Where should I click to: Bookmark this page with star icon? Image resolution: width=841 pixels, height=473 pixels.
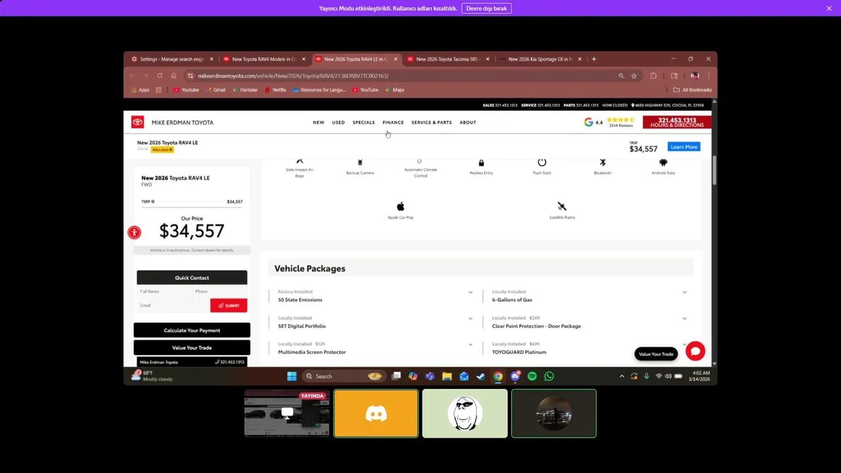tap(634, 76)
